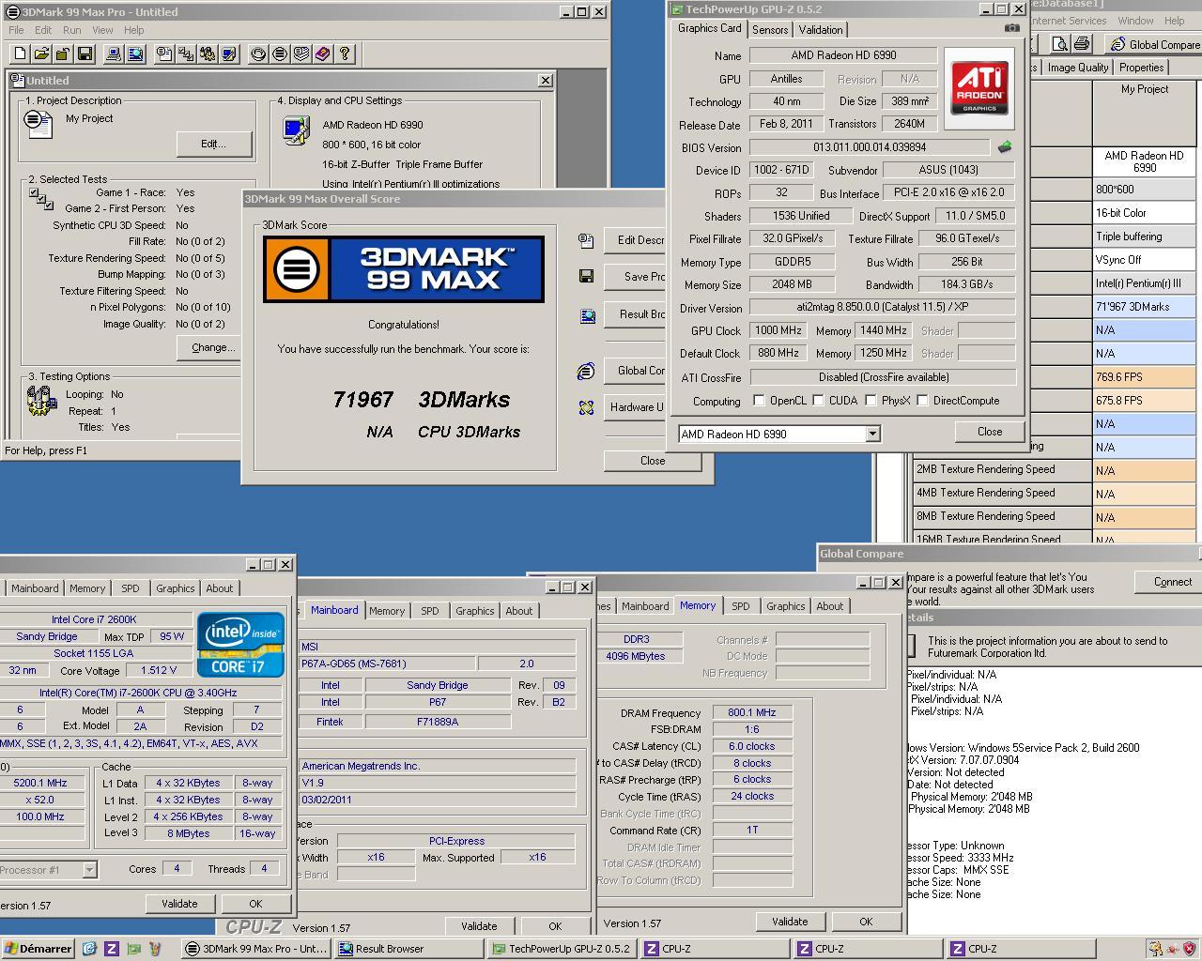Click the Internet Explorer quick launch icon
This screenshot has width=1202, height=961.
click(89, 949)
